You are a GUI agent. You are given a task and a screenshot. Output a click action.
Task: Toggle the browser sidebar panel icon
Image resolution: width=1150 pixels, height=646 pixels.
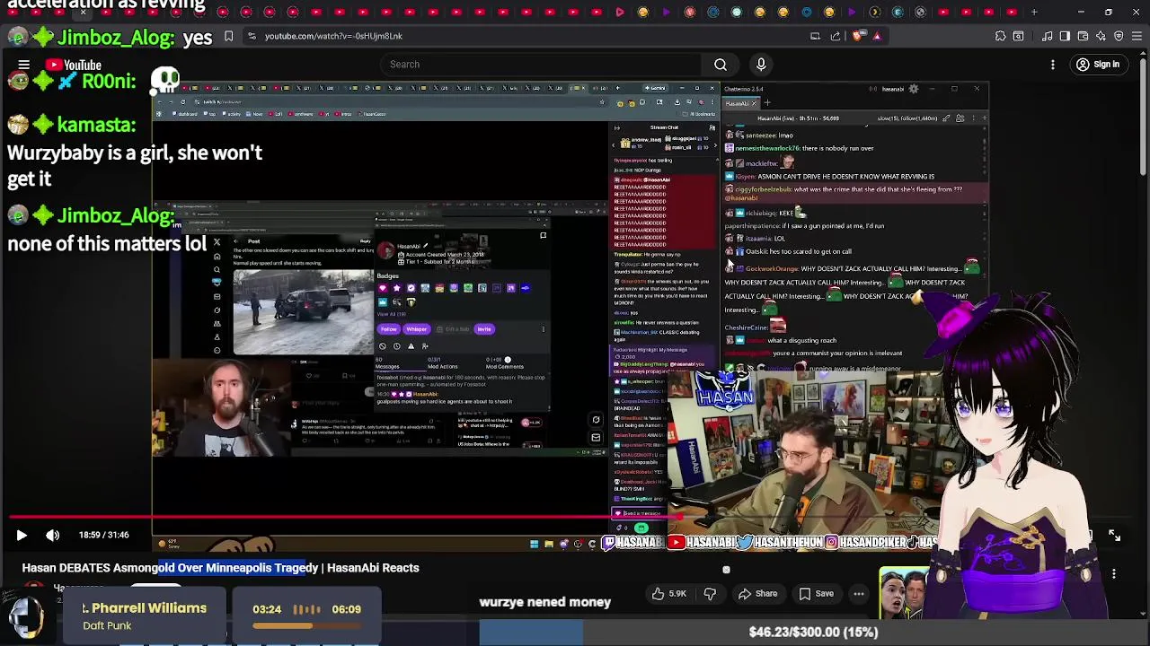pyautogui.click(x=1065, y=36)
